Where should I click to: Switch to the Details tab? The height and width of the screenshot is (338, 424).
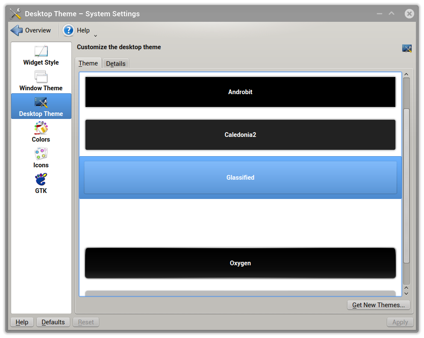click(x=116, y=64)
